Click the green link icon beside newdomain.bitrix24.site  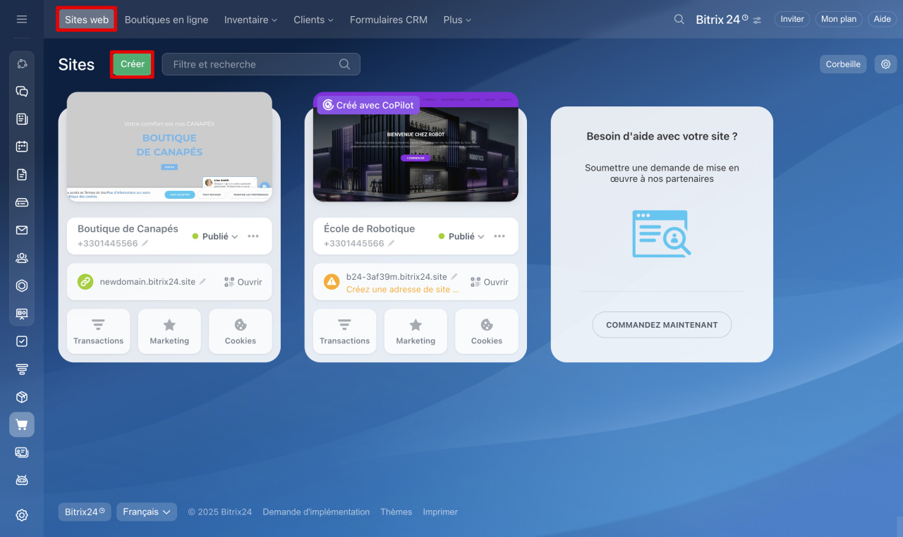(x=85, y=282)
